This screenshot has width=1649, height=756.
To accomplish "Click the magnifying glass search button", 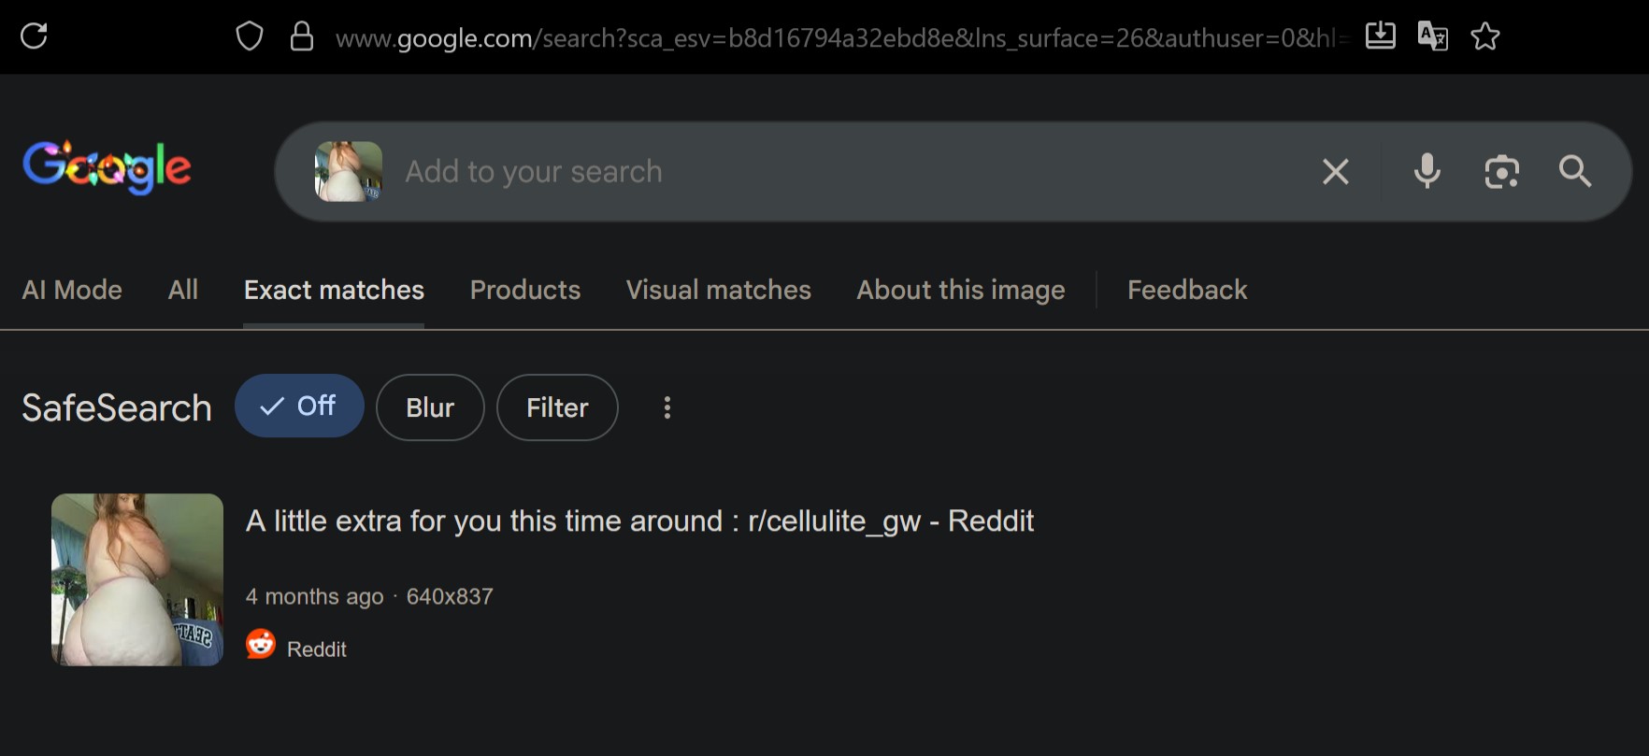I will click(x=1575, y=172).
